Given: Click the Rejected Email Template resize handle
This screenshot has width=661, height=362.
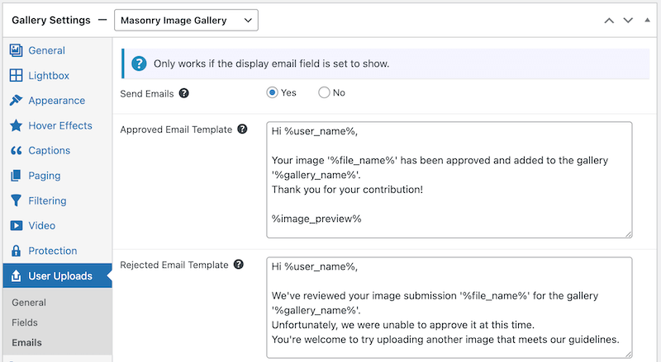Looking at the screenshot, I should click(x=629, y=355).
